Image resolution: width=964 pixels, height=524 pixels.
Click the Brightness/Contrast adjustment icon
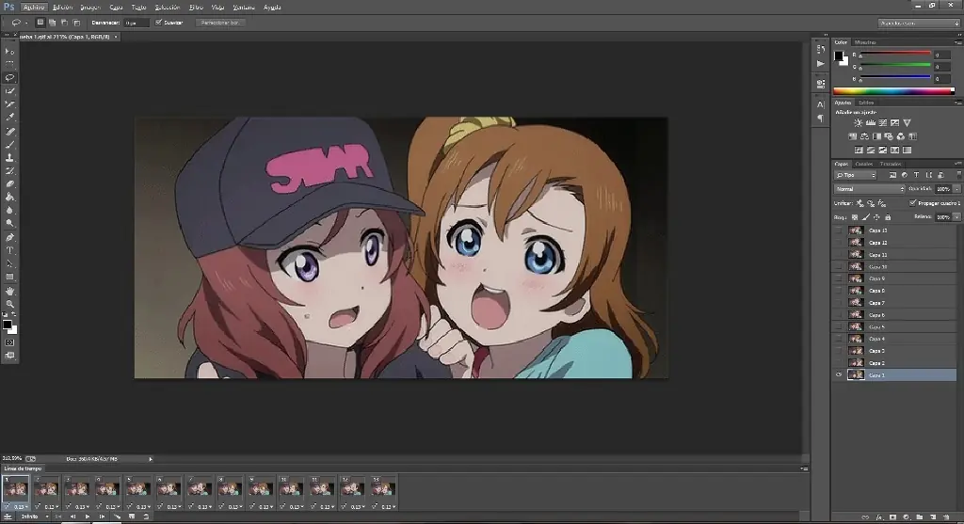coord(859,123)
